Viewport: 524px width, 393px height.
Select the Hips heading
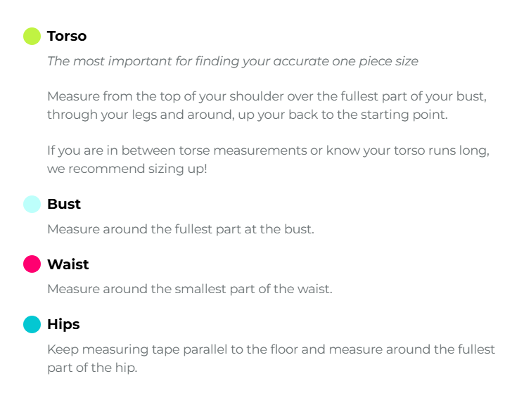[63, 325]
